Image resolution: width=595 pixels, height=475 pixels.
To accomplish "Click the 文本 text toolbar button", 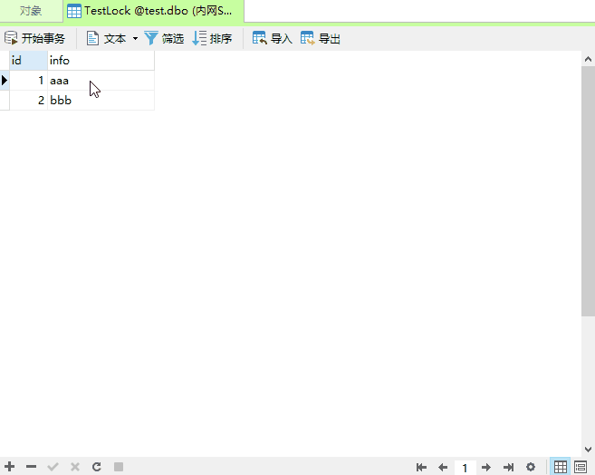I will click(106, 38).
